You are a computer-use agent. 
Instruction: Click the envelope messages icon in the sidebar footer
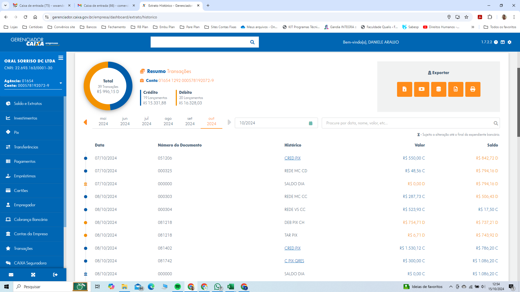[x=11, y=275]
